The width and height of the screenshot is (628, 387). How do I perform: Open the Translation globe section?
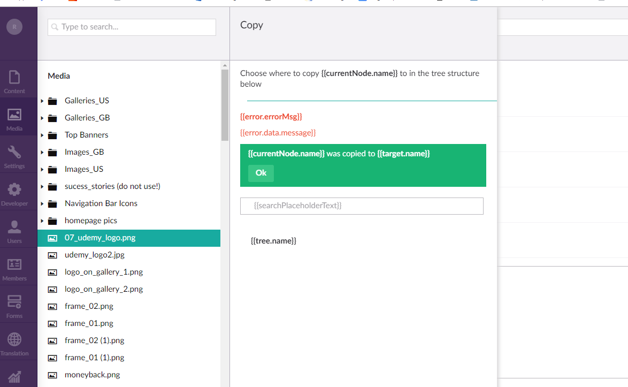click(x=14, y=344)
